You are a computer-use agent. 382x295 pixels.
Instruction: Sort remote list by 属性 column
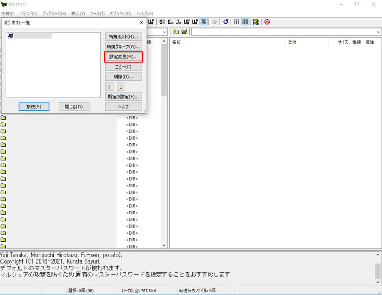click(x=370, y=42)
